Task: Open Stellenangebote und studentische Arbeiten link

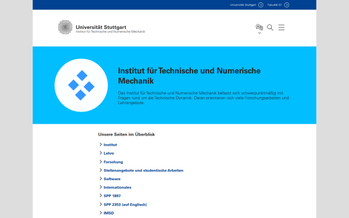Action: point(144,170)
